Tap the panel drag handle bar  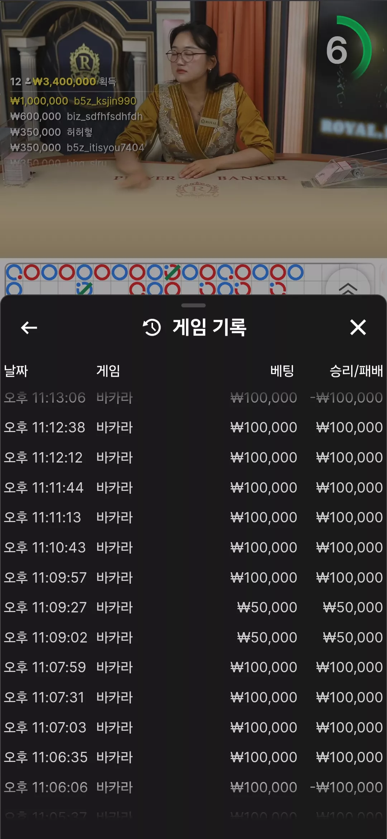pyautogui.click(x=193, y=305)
